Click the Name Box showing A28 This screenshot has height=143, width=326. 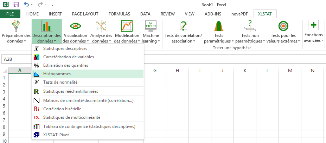(x=14, y=59)
